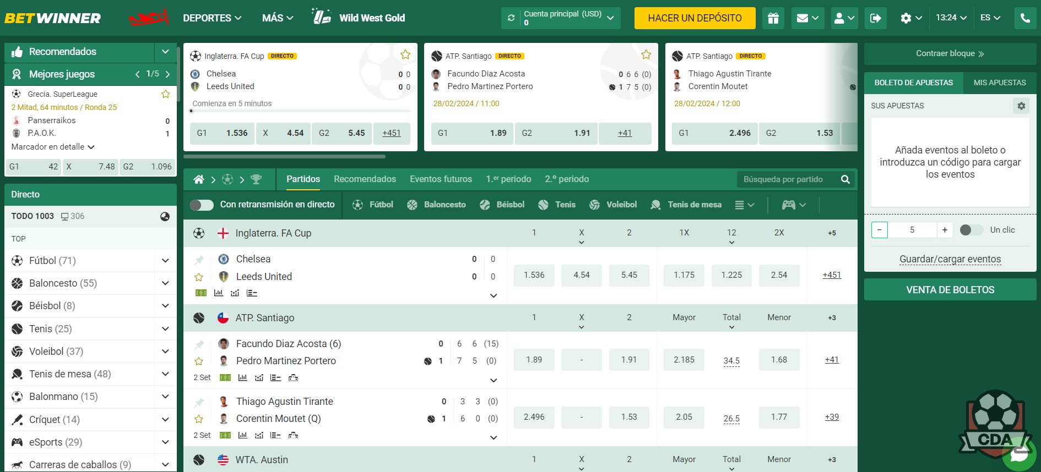
Task: Open the DEPORTES dropdown menu
Action: [x=212, y=18]
